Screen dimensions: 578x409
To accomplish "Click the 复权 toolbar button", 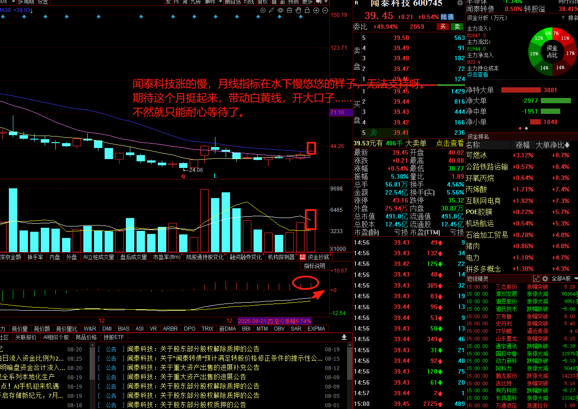I will (263, 2).
